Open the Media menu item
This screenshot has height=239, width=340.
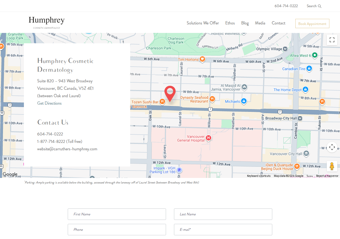(260, 23)
